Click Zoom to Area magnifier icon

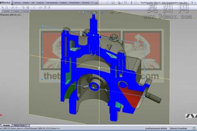(83, 12)
